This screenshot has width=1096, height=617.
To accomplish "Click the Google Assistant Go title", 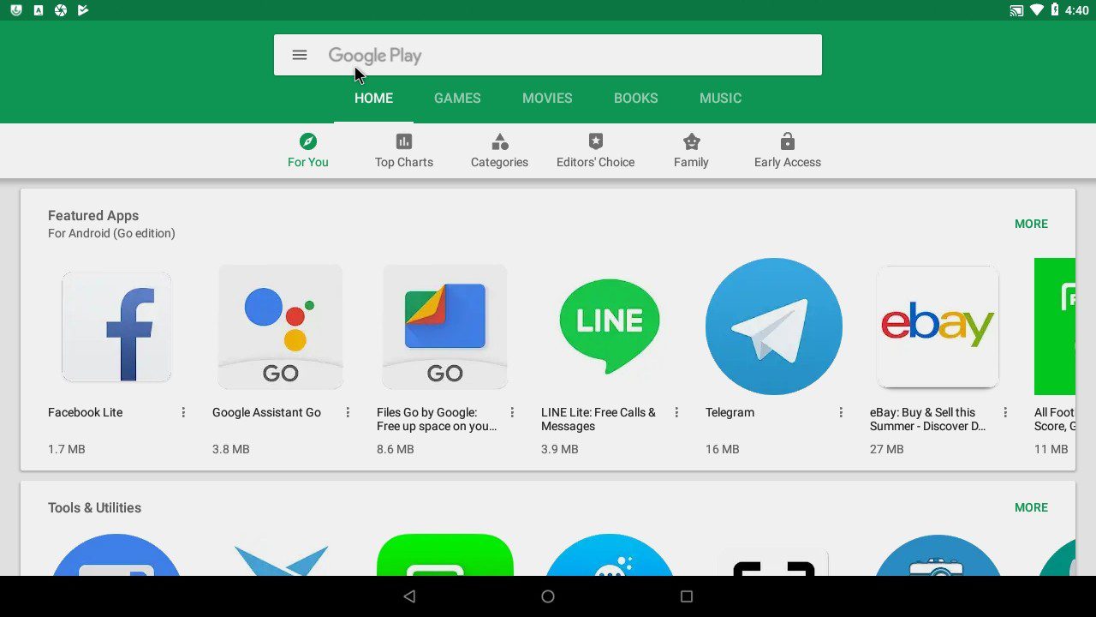I will [266, 412].
